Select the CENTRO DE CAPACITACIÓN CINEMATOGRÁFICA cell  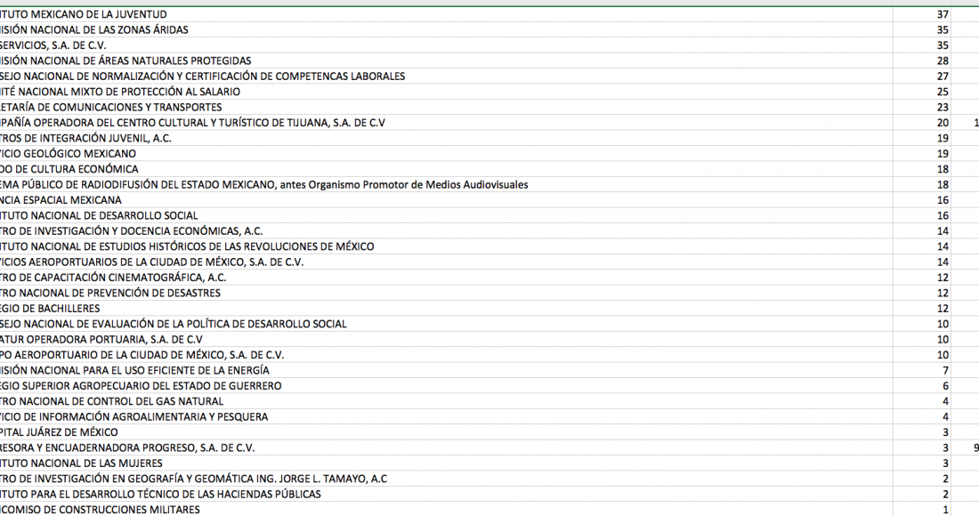coord(113,277)
